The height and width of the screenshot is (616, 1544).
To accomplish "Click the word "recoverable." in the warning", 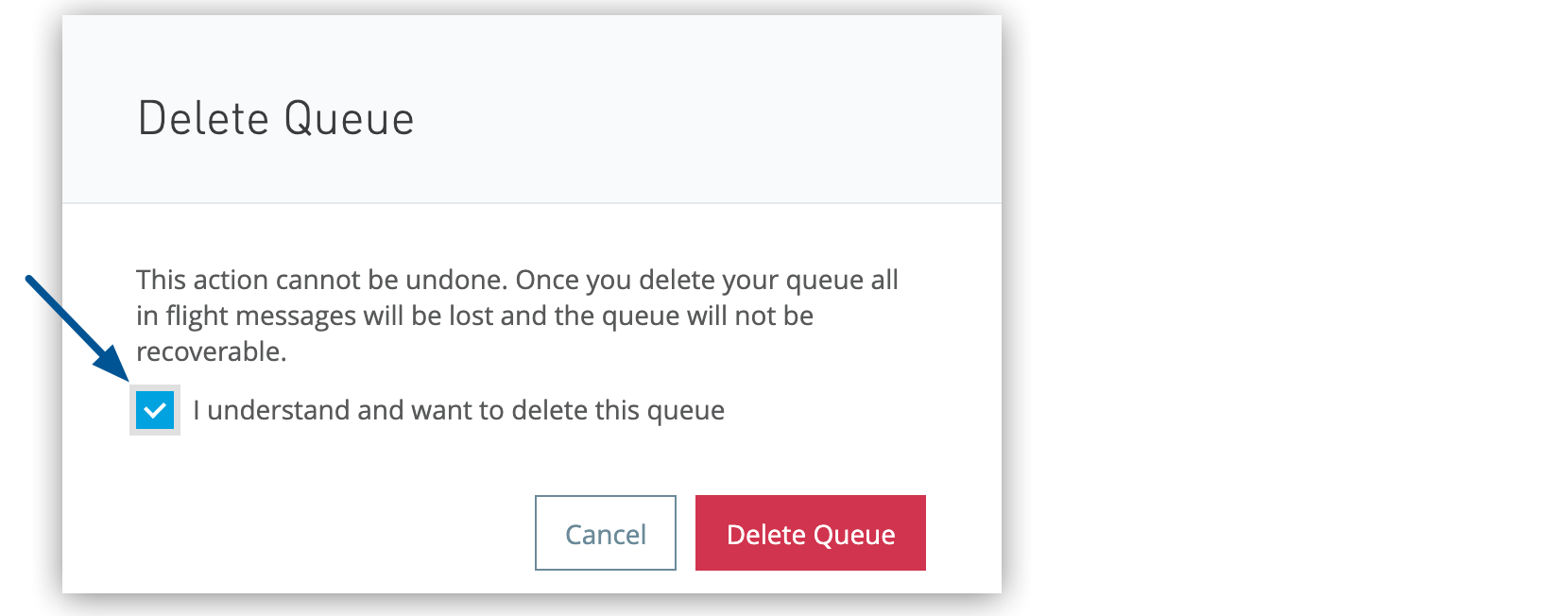I will [211, 351].
